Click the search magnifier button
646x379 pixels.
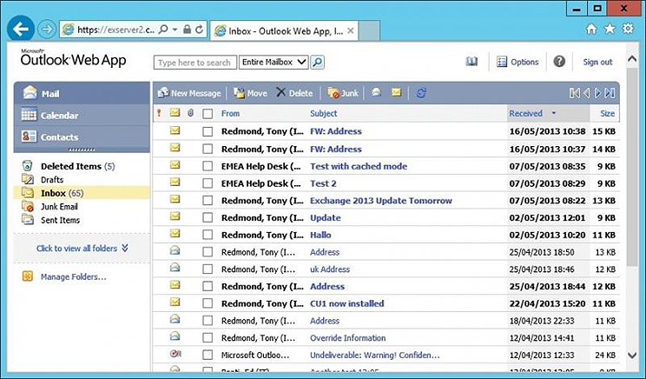318,63
